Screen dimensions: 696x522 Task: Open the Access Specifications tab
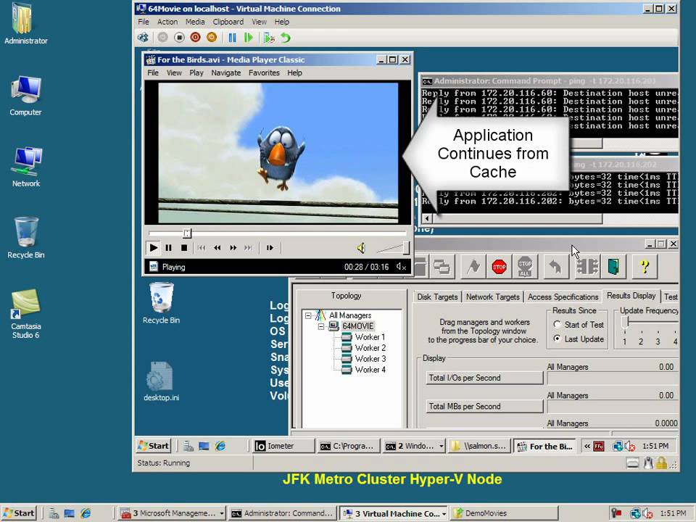[563, 297]
